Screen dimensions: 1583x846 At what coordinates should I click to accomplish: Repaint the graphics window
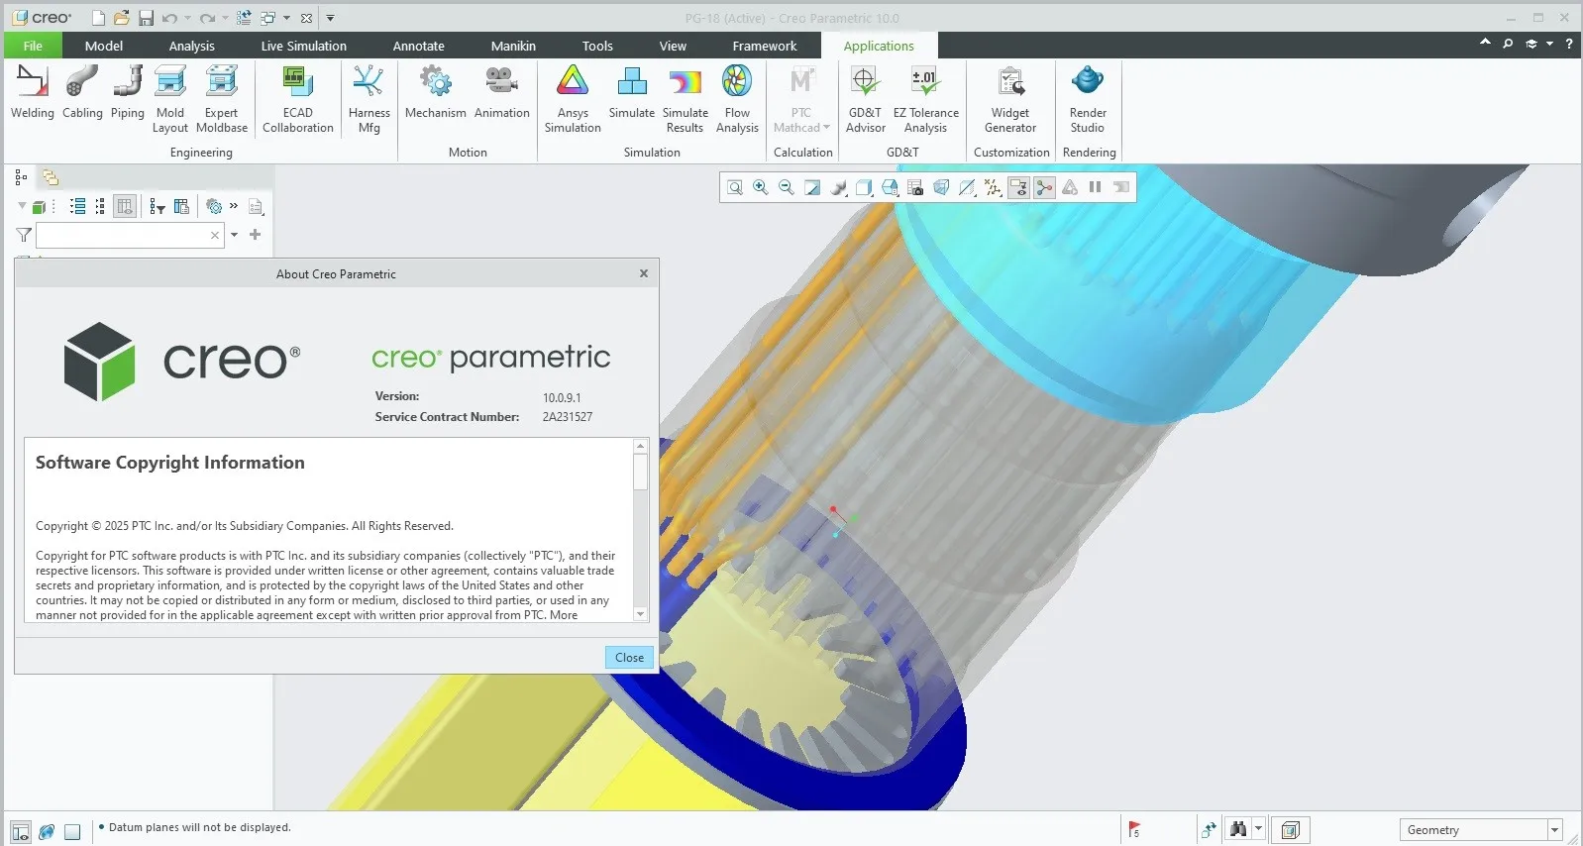click(812, 187)
